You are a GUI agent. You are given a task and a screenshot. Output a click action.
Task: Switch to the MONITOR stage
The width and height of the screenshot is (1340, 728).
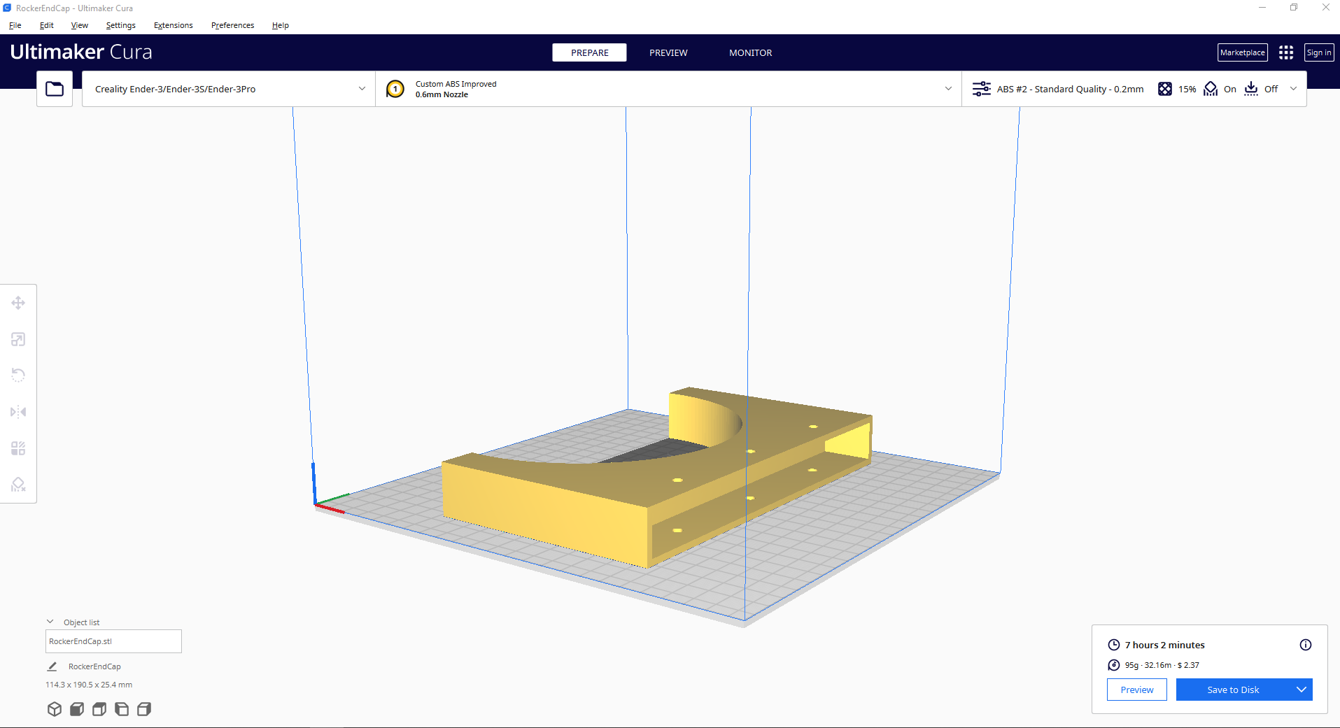pos(750,52)
